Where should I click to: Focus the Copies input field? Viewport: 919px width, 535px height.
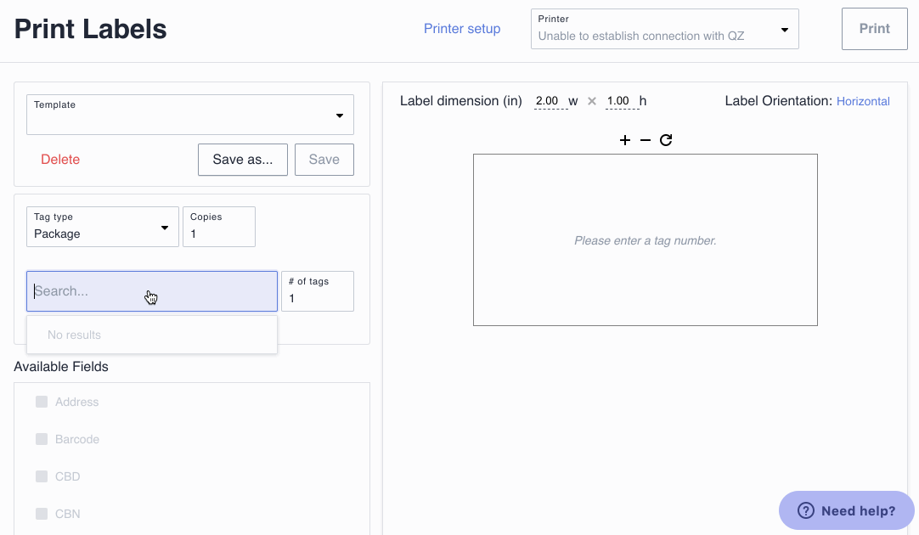(x=219, y=234)
